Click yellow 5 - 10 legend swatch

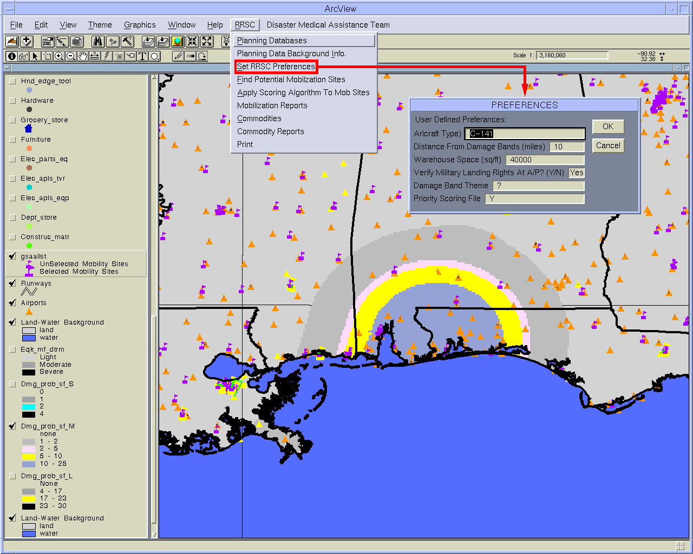point(29,456)
